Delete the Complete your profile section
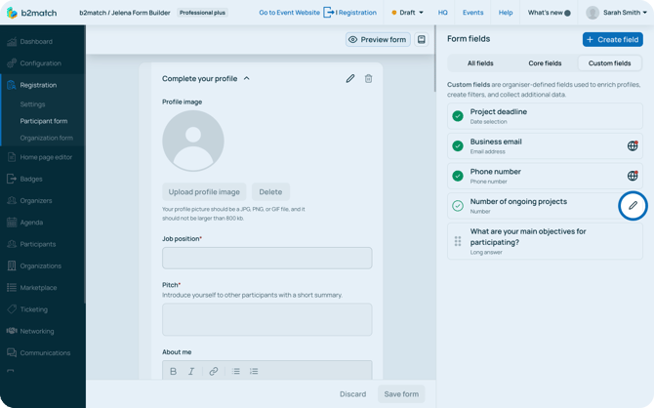The height and width of the screenshot is (408, 654). coord(368,78)
